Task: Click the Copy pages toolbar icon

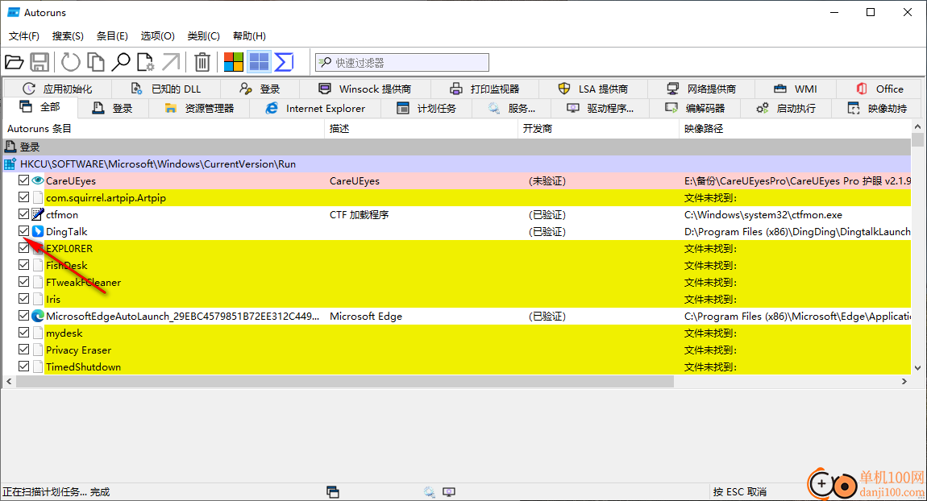Action: pos(95,62)
